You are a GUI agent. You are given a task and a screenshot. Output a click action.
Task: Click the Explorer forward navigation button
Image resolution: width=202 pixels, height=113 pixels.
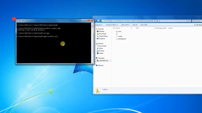click(x=98, y=21)
